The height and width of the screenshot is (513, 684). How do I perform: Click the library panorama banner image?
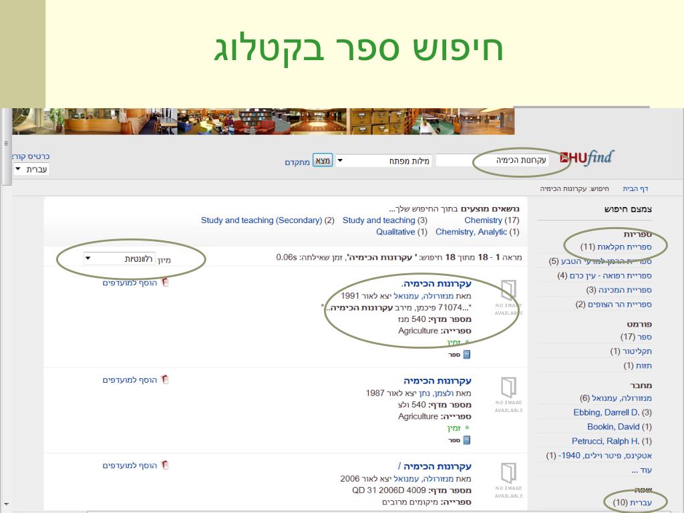click(x=263, y=122)
